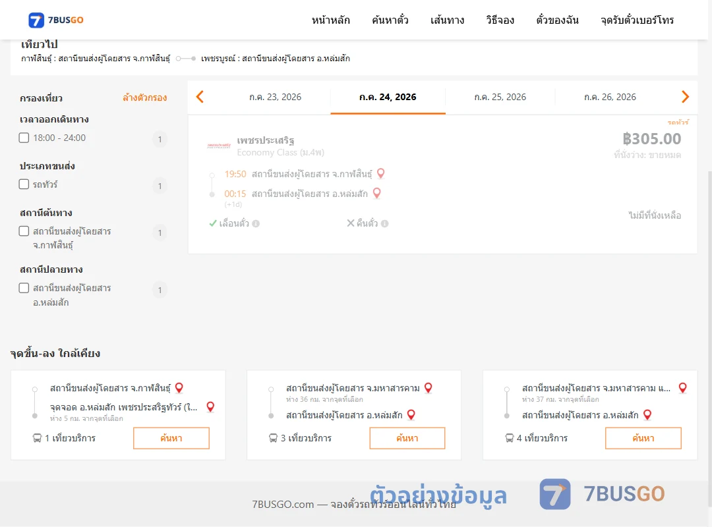This screenshot has height=527, width=712.
Task: Tick destination station อ.หล่มสัก filter checkbox
Action: (x=24, y=288)
